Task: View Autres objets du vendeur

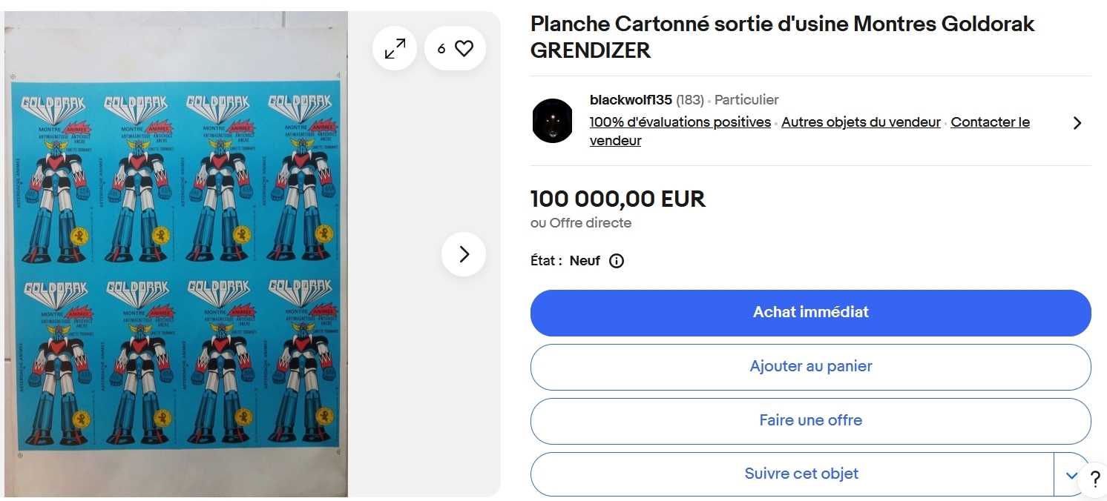Action: tap(861, 122)
